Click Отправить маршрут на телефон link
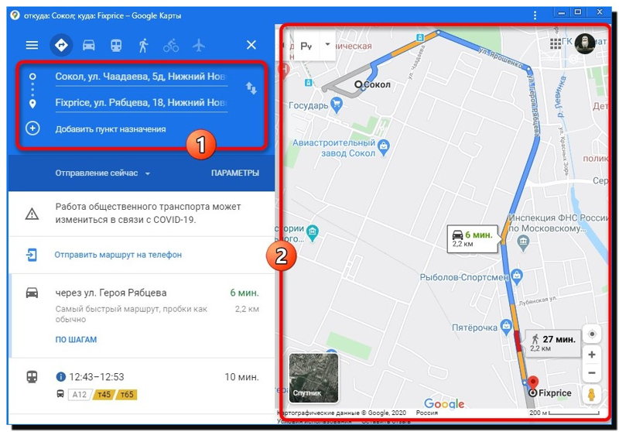 pyautogui.click(x=118, y=255)
